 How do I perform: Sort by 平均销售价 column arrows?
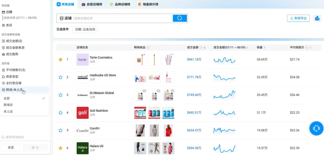tap(310, 48)
